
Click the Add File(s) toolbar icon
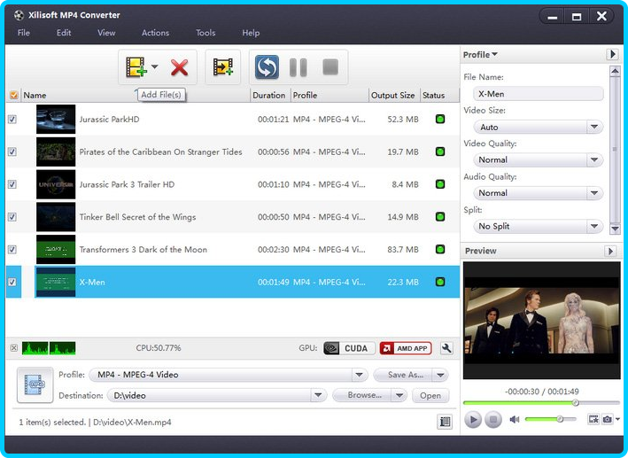click(x=136, y=67)
